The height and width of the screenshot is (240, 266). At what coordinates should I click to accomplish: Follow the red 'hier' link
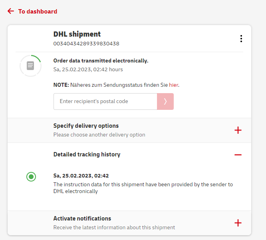coord(173,85)
